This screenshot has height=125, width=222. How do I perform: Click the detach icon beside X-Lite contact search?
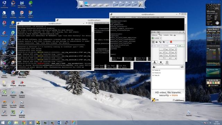182,67
